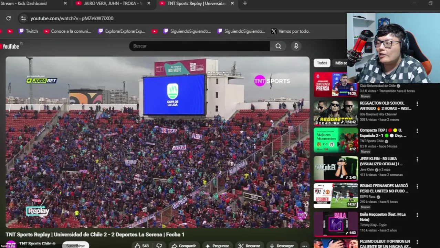The height and width of the screenshot is (248, 440).
Task: Click the Suscribirse button
Action: [75, 246]
